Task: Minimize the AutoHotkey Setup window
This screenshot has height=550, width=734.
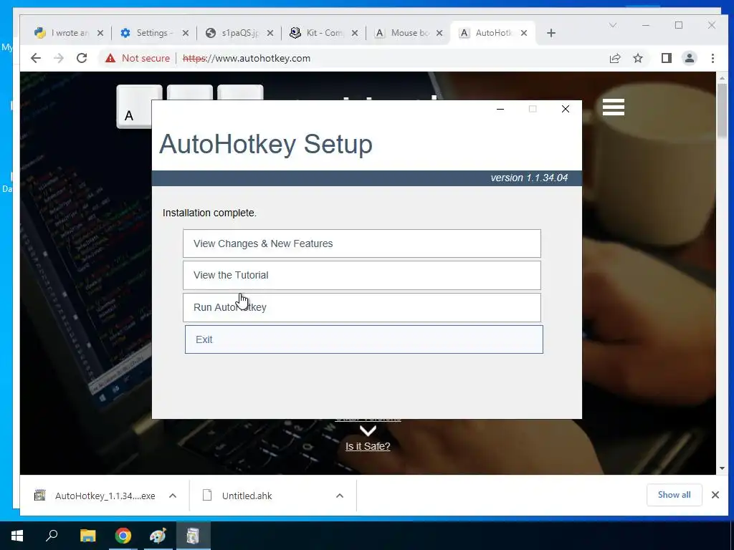Action: pos(500,109)
